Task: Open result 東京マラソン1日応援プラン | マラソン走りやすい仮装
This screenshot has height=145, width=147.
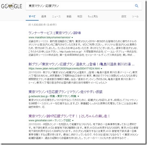Action: 66,92
